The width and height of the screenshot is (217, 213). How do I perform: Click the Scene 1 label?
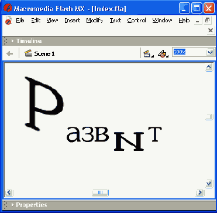(x=44, y=53)
